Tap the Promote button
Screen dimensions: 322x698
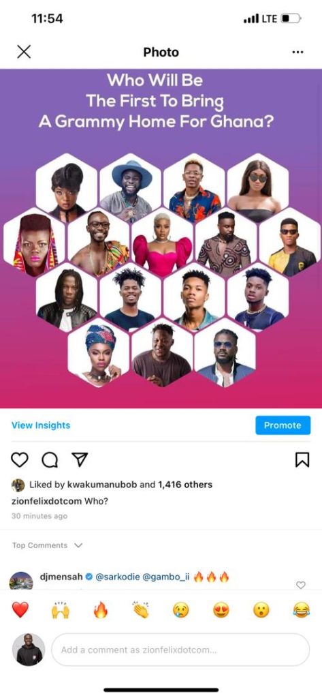point(283,425)
